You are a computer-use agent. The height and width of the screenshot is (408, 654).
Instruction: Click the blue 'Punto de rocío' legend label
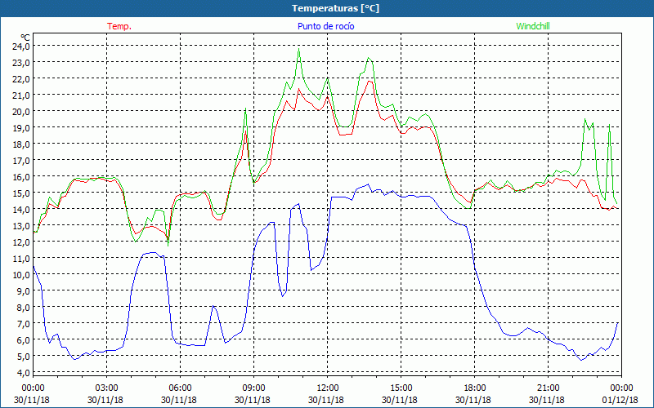click(x=325, y=26)
